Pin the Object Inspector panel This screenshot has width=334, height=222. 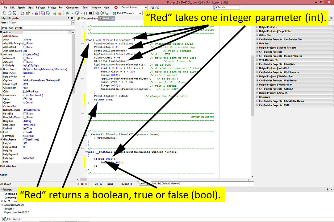69,18
